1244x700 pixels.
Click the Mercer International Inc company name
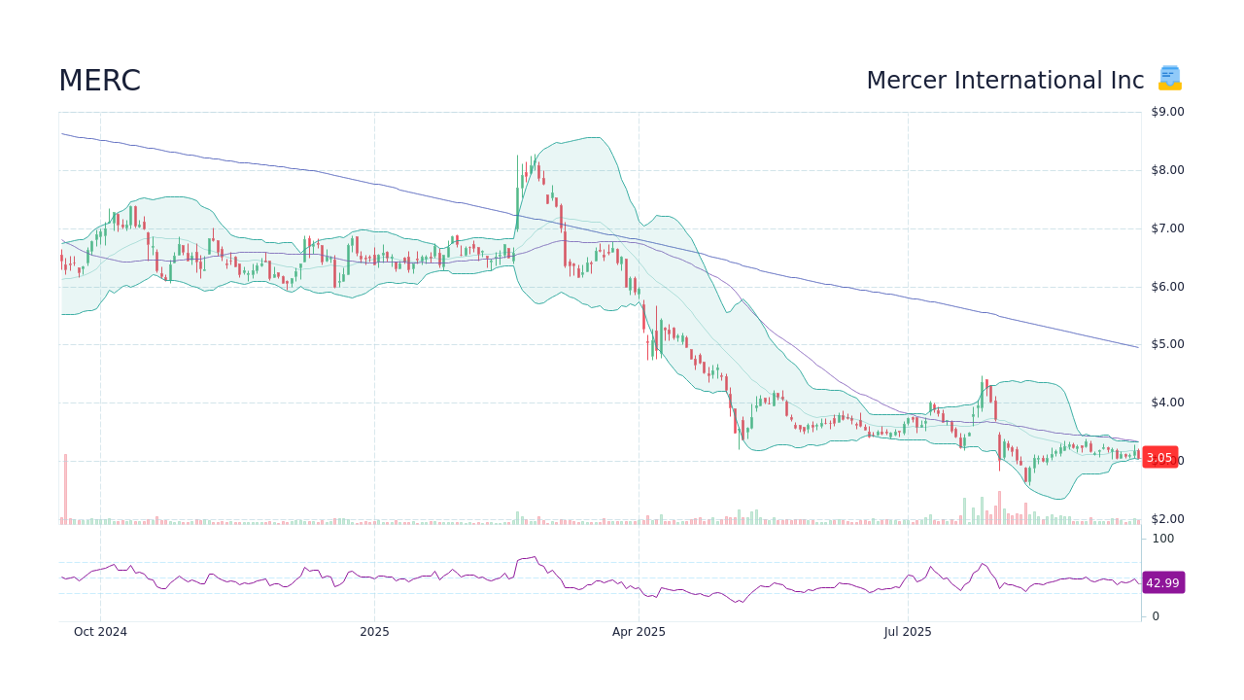tap(1005, 81)
